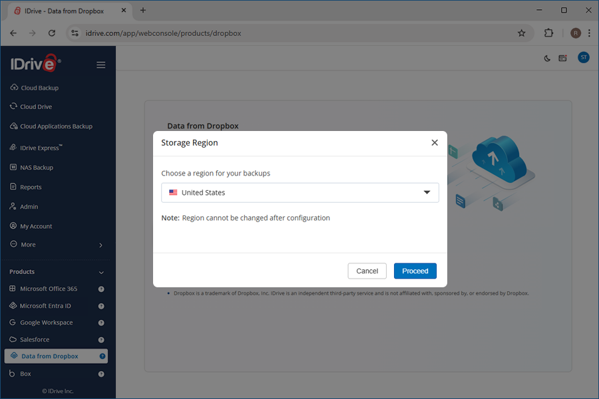Screen dimensions: 599x399
Task: Bookmark this page with star icon
Action: [521, 33]
